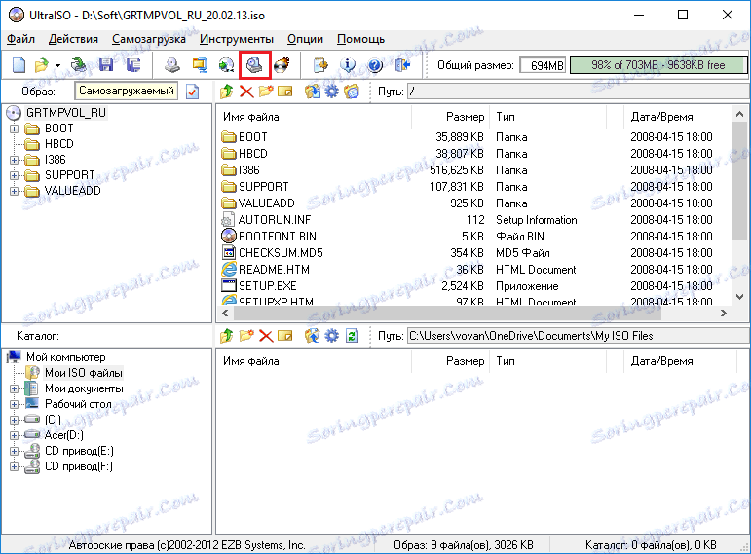This screenshot has width=751, height=554.
Task: Click Rename icon in Каталог toolbar
Action: (x=285, y=336)
